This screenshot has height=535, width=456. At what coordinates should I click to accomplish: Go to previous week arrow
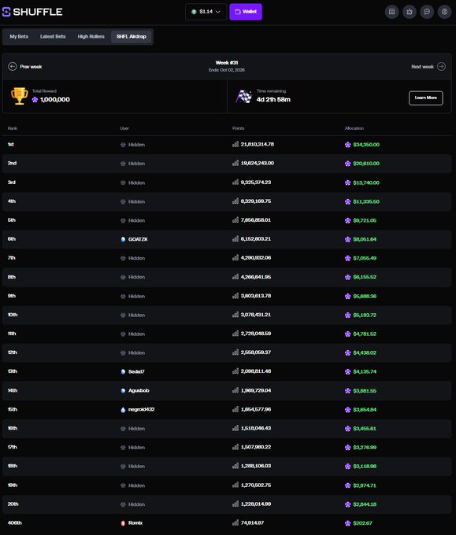(13, 67)
